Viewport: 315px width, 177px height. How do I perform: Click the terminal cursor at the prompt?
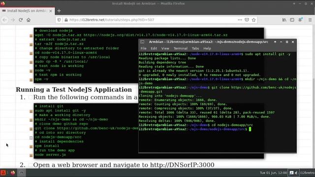tap(250, 129)
